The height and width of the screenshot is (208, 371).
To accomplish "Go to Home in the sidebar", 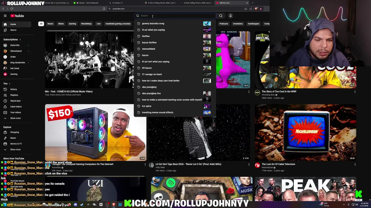I will (x=16, y=24).
